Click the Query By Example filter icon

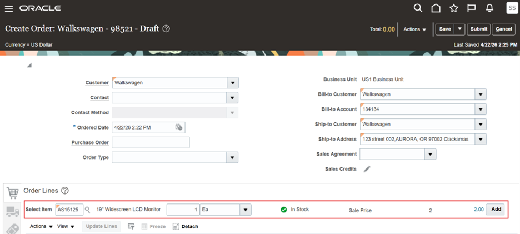coord(131,226)
